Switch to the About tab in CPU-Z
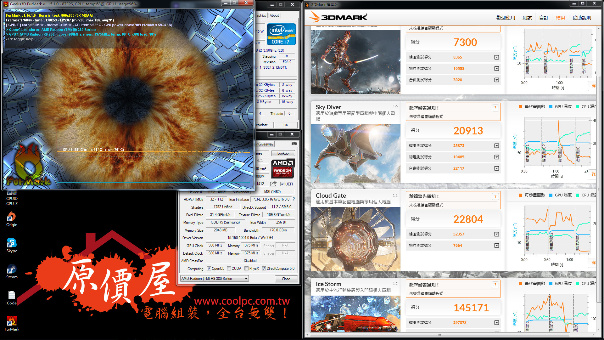This screenshot has height=340, width=604. [x=274, y=15]
